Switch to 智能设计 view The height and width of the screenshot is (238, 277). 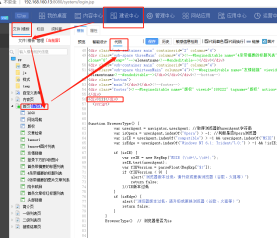(x=99, y=42)
